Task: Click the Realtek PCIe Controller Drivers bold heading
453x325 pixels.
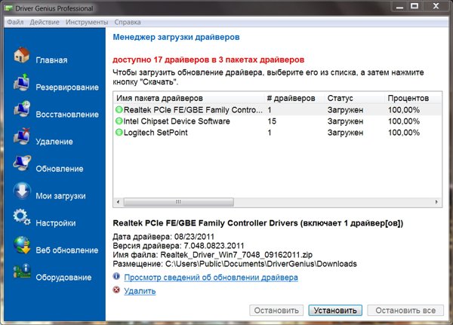Action: click(257, 223)
